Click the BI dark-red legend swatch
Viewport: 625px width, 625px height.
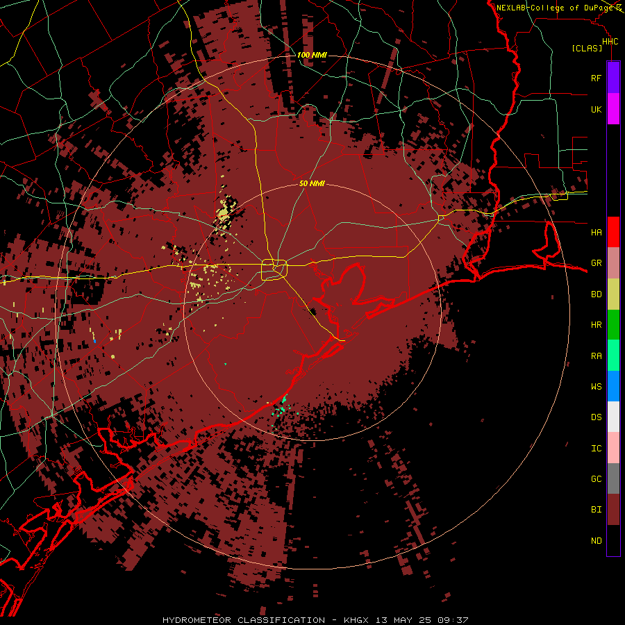tap(613, 510)
